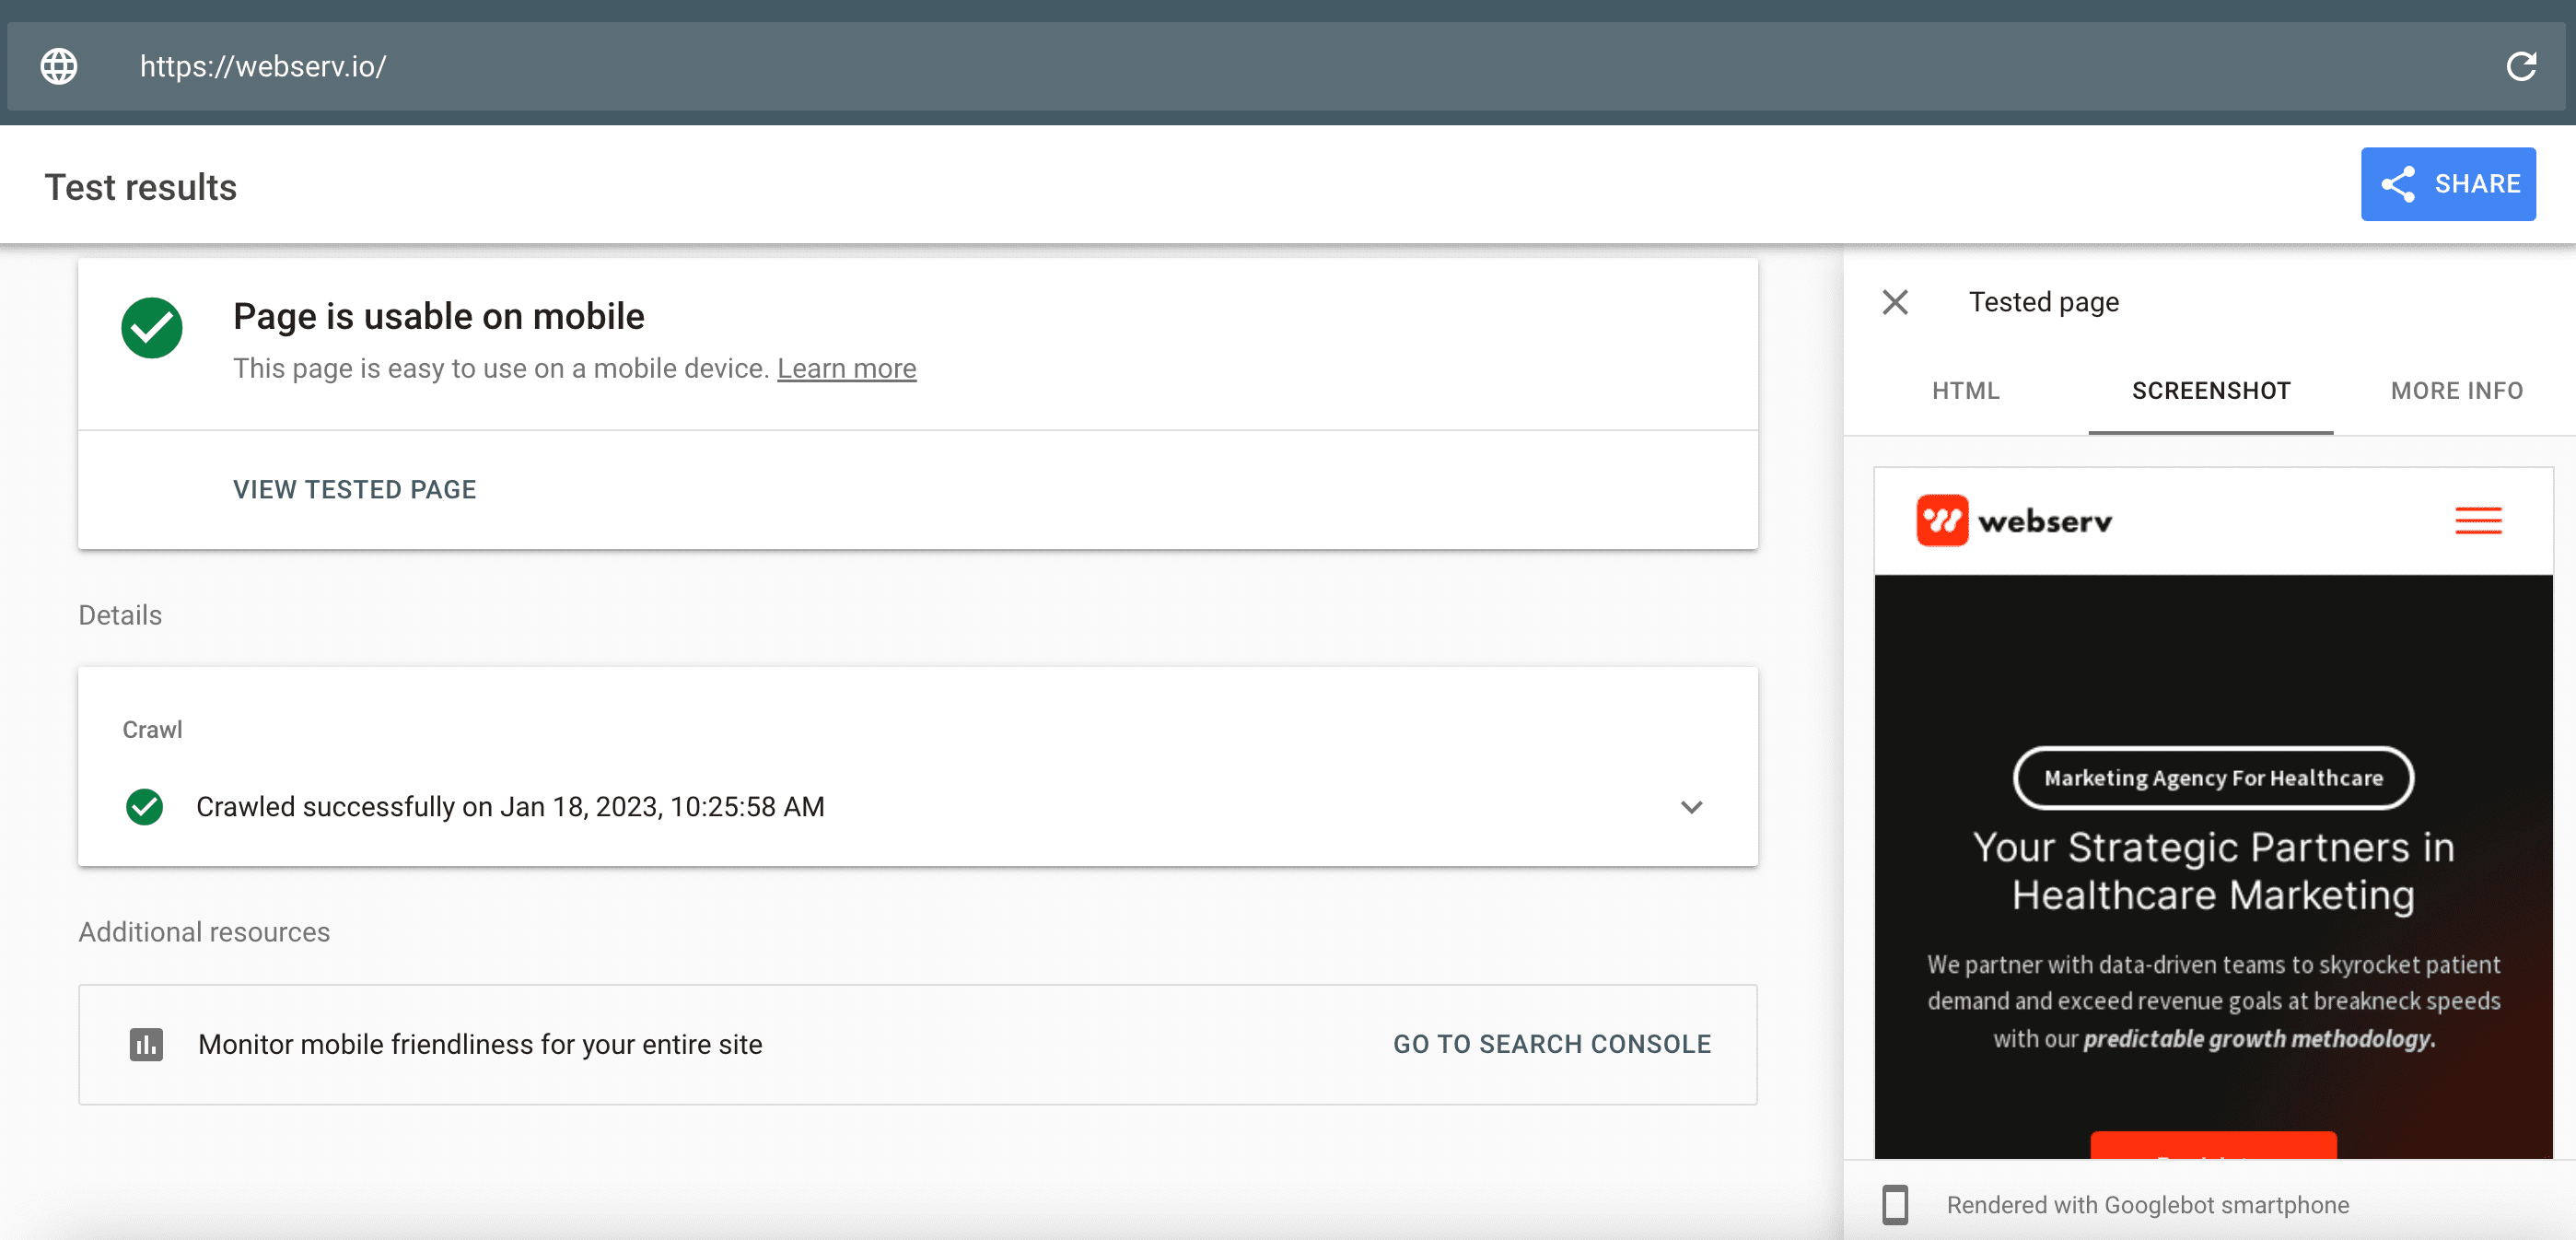2576x1240 pixels.
Task: Click the VIEW TESTED PAGE link
Action: pyautogui.click(x=354, y=487)
